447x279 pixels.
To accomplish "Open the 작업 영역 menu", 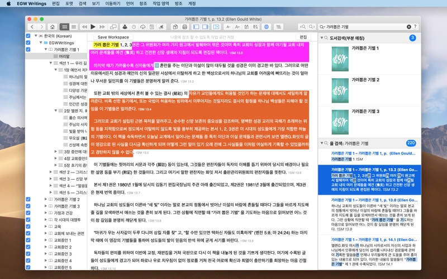I will (x=161, y=3).
